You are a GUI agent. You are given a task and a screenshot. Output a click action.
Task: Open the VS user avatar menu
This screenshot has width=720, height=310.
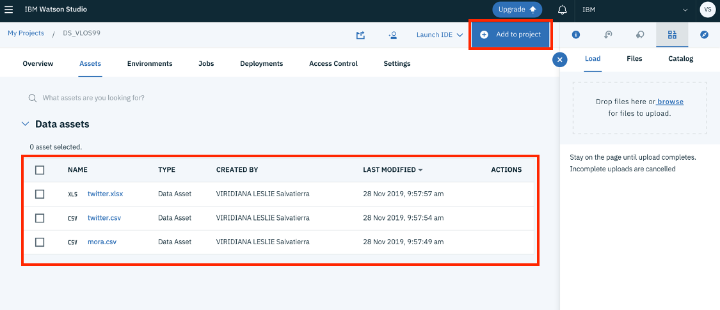(x=707, y=10)
